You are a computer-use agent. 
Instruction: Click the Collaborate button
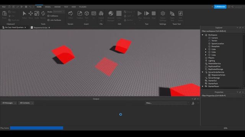point(220,7)
